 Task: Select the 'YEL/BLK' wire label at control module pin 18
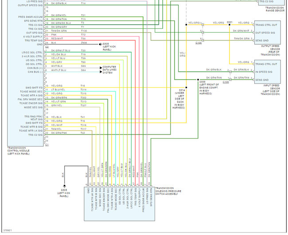pyautogui.click(x=57, y=117)
